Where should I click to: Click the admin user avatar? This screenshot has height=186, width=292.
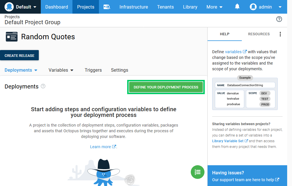[253, 7]
